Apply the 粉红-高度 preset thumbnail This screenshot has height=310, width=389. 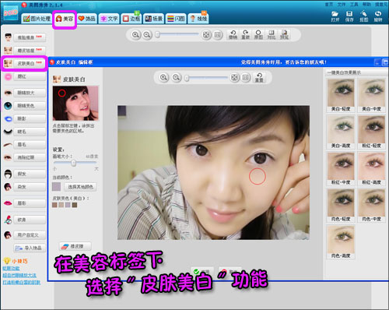click(x=371, y=169)
